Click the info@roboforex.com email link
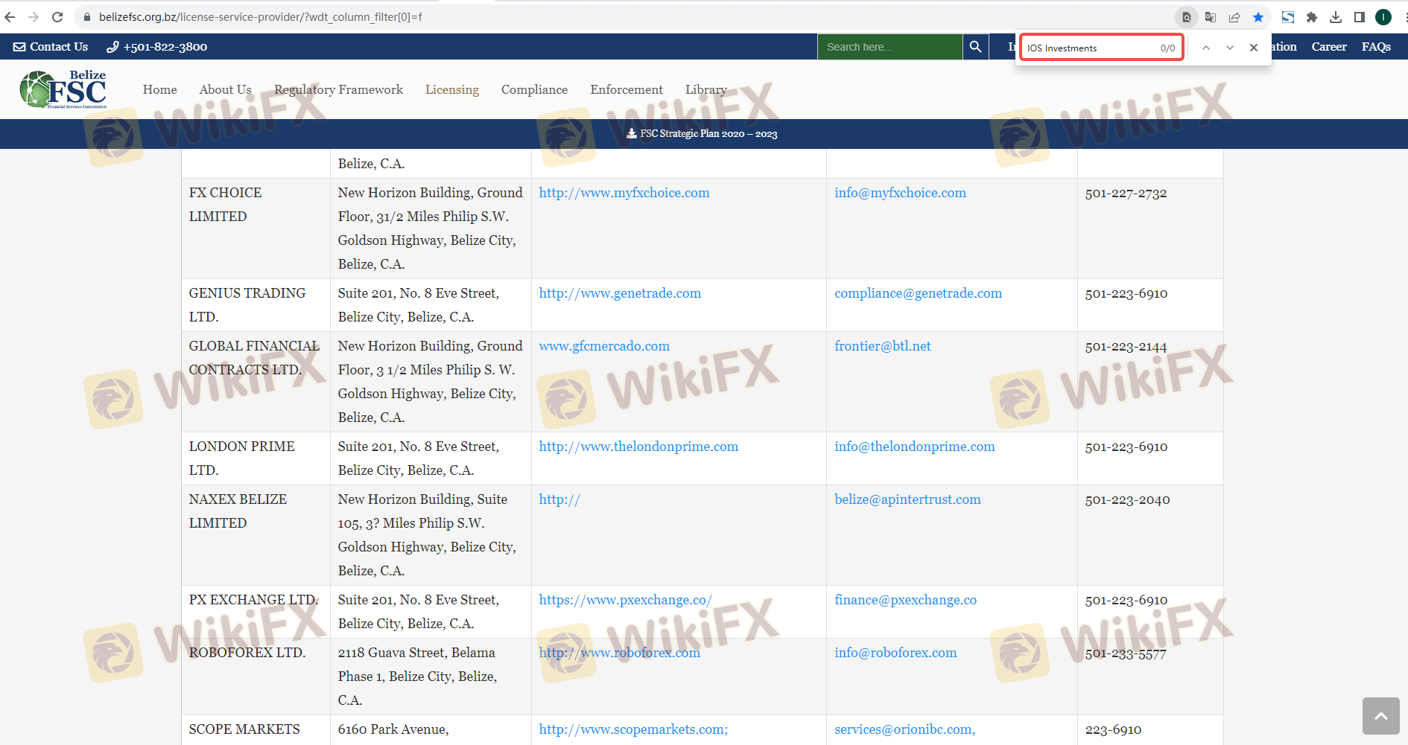Screen dimensions: 1408x745 895,653
